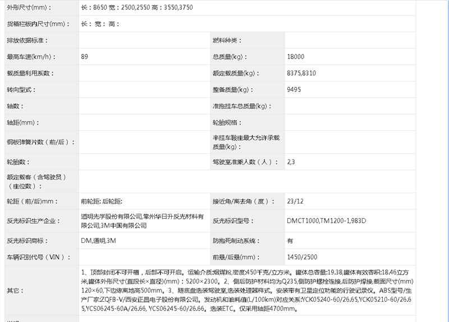Select the 排放依据标准 label

tap(28, 40)
